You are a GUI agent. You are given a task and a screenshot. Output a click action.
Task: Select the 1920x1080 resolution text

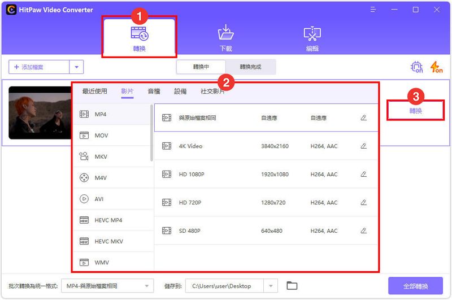tap(275, 175)
